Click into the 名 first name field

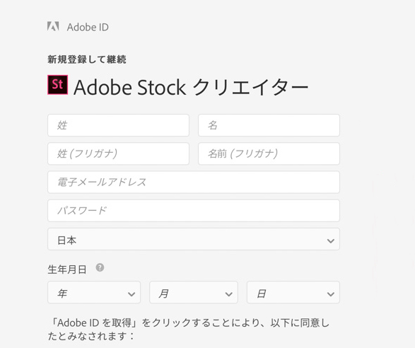tap(269, 125)
